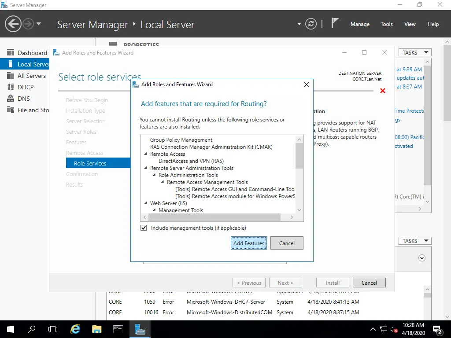
Task: Click the main window vertical scrollbar
Action: click(x=447, y=84)
